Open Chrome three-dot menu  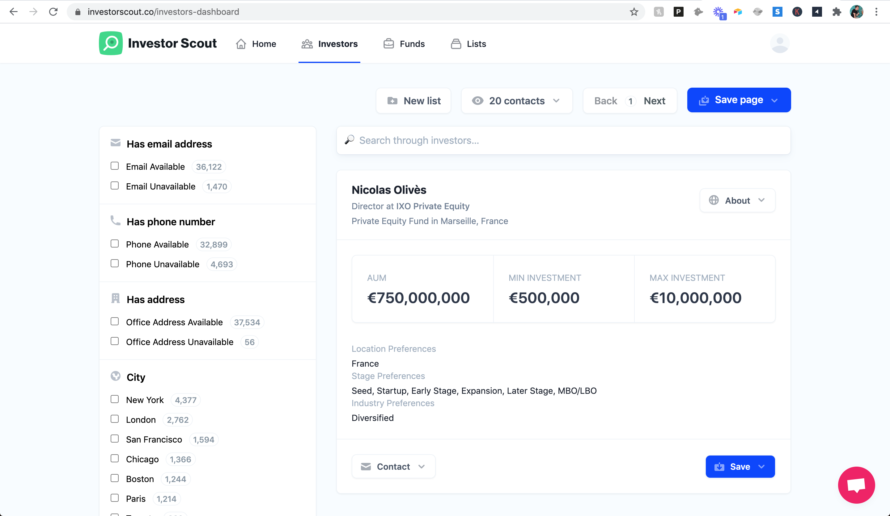point(876,12)
